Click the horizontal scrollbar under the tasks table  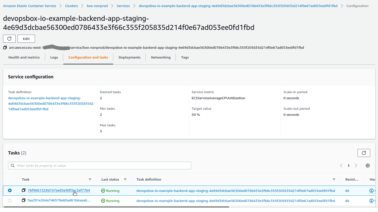pos(116,207)
